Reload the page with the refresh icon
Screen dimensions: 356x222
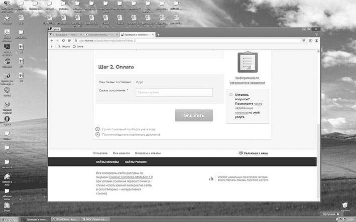click(63, 41)
